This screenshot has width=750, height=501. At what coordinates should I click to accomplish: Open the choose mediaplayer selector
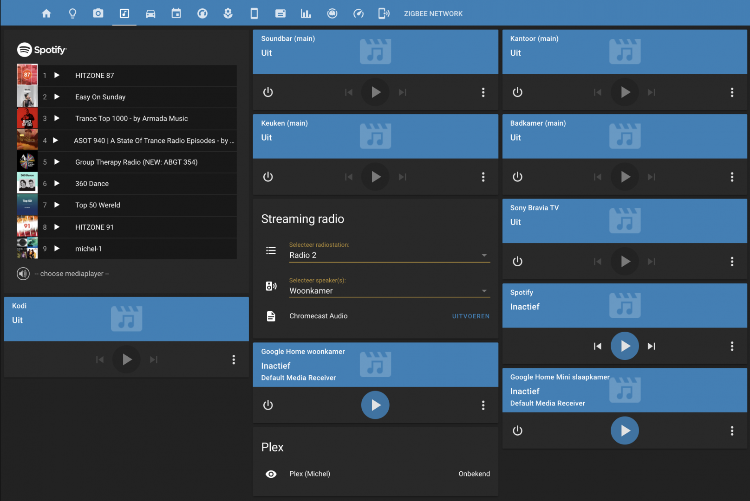[72, 274]
